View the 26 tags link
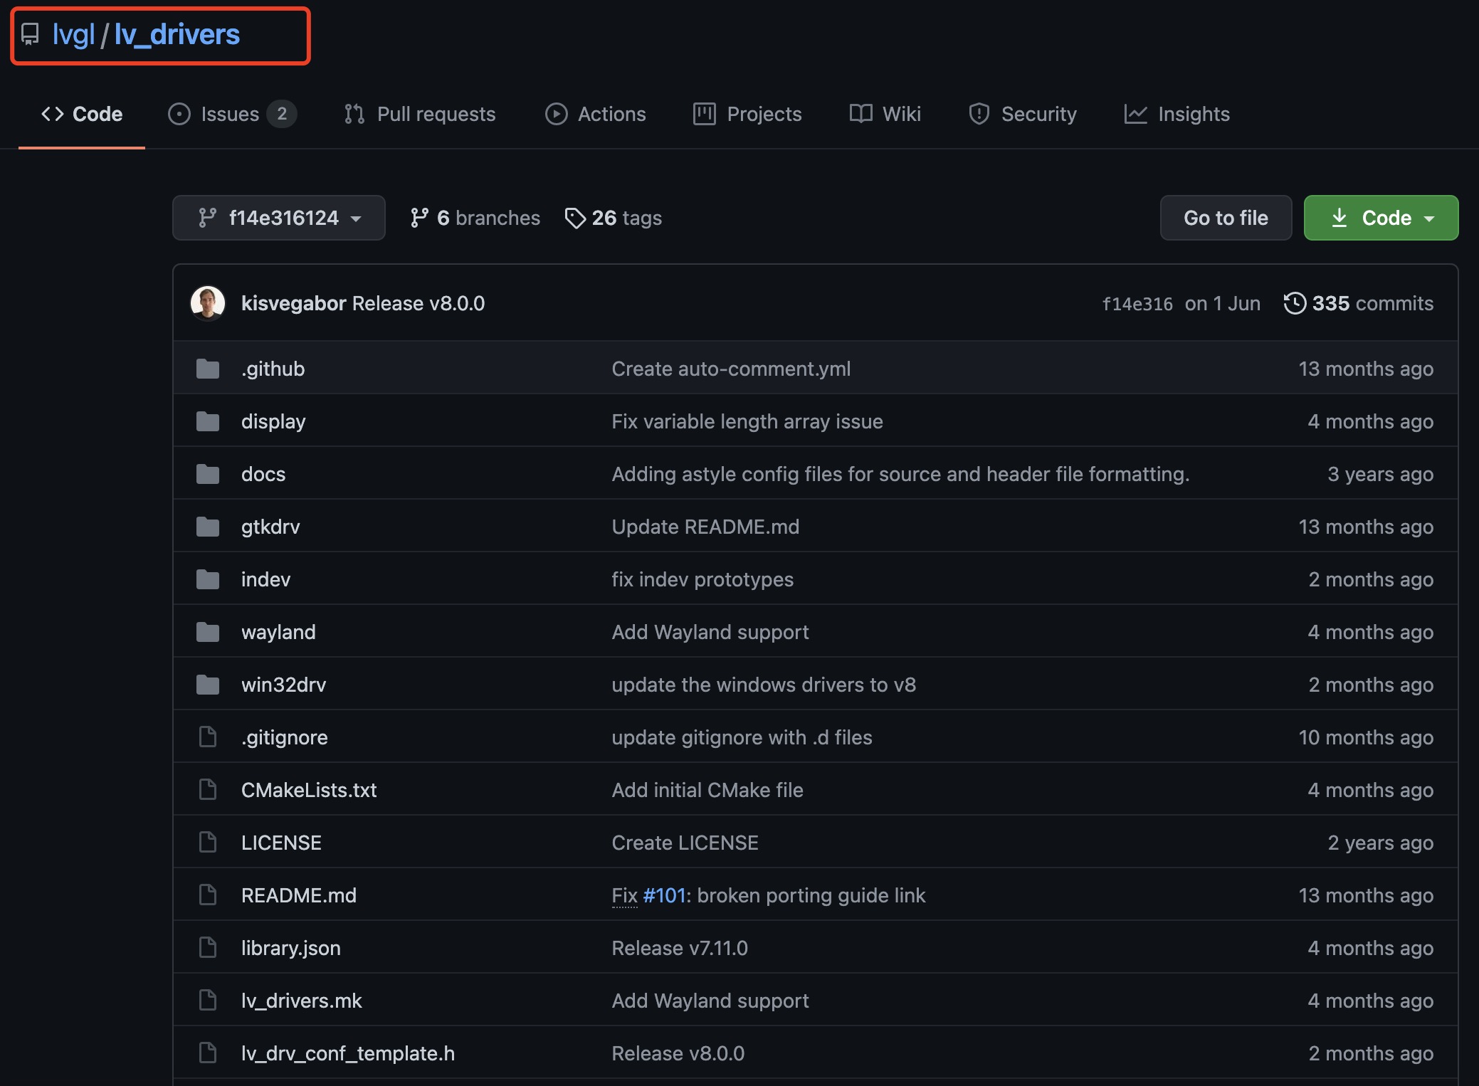Screen dimensions: 1479x1086 [613, 218]
